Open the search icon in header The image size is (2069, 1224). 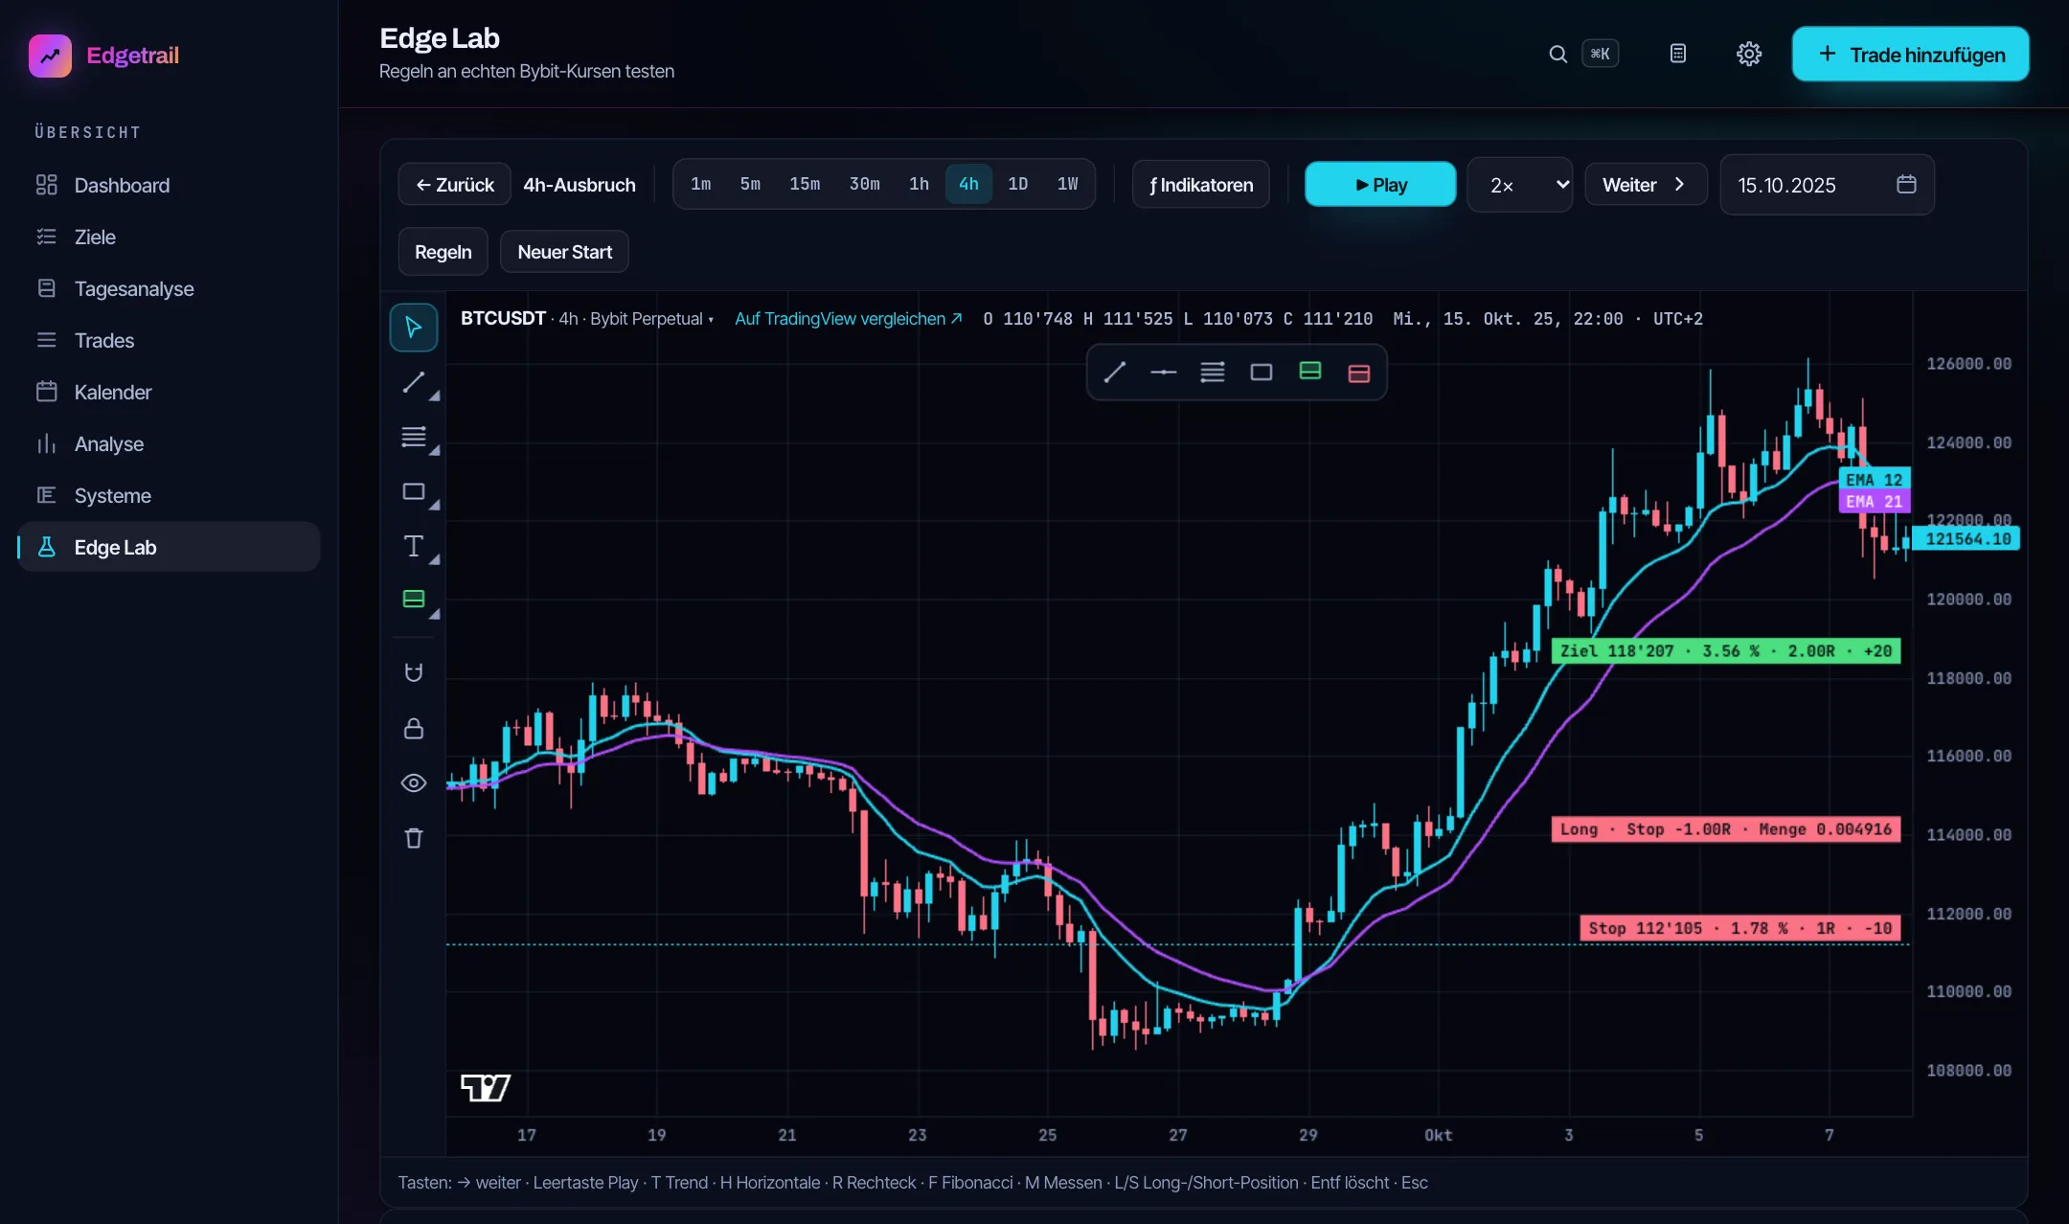1558,54
